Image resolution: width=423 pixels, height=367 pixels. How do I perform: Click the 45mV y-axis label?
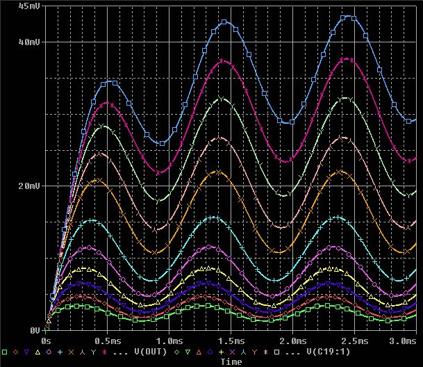point(29,6)
